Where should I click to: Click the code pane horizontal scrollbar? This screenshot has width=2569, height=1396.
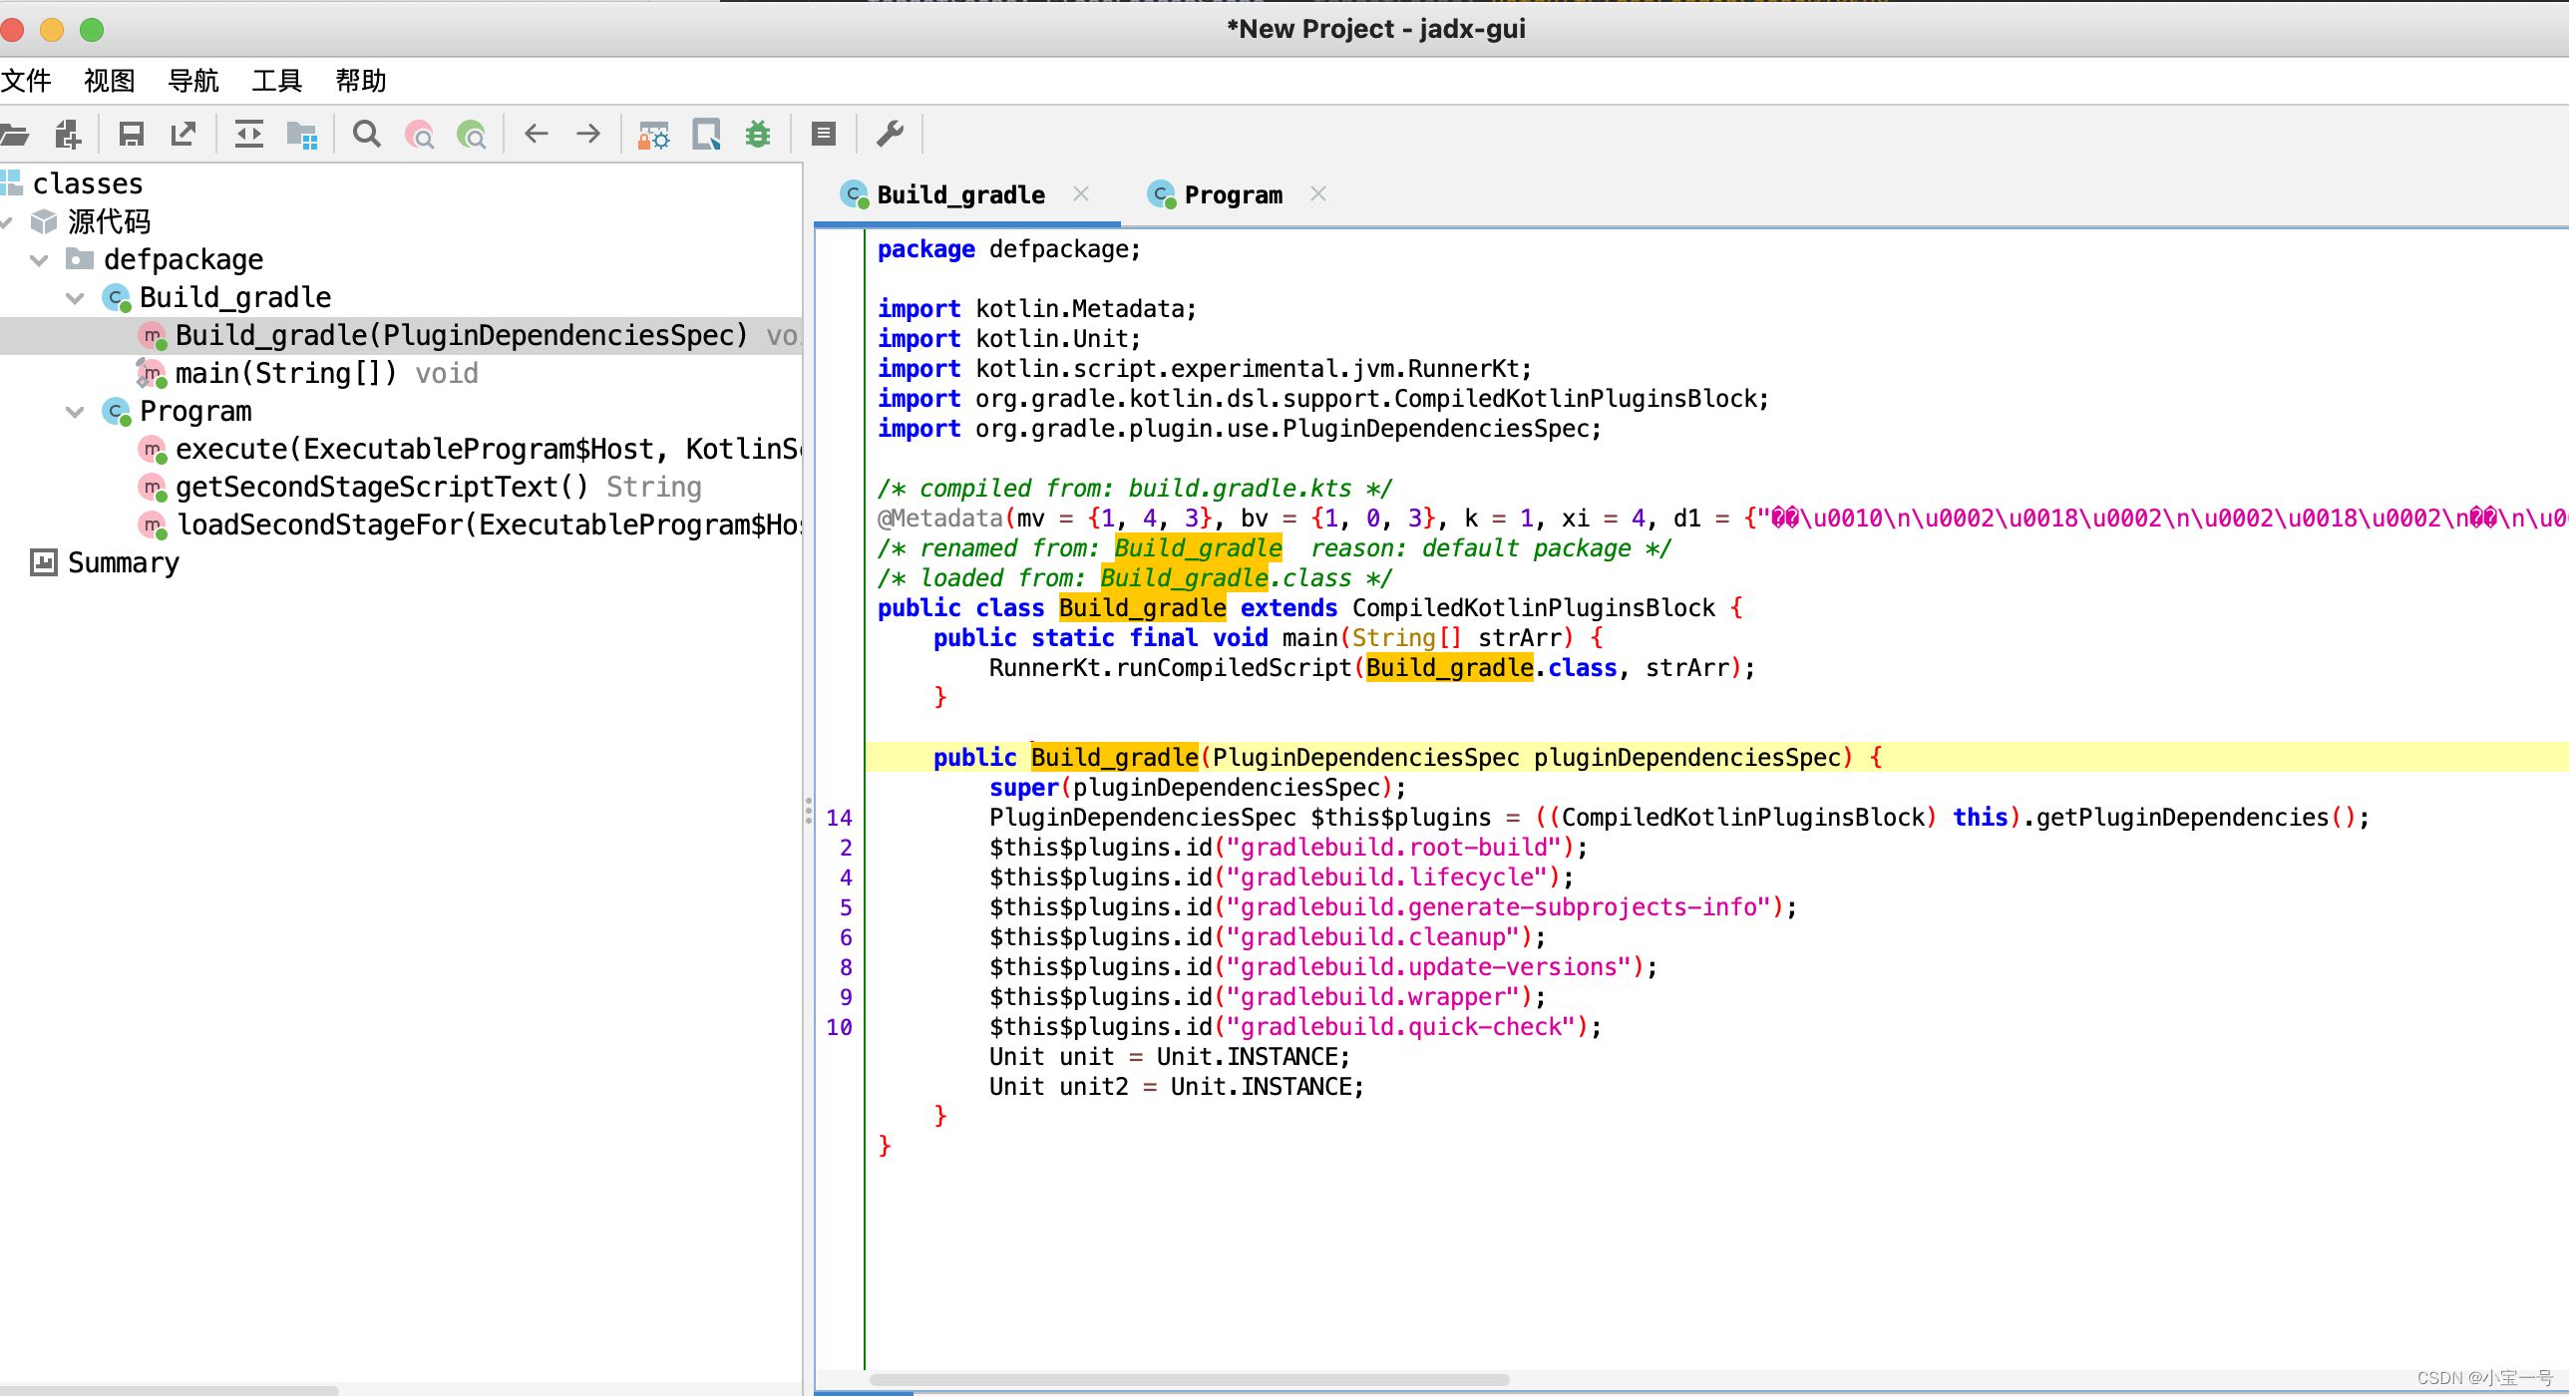pyautogui.click(x=1189, y=1380)
